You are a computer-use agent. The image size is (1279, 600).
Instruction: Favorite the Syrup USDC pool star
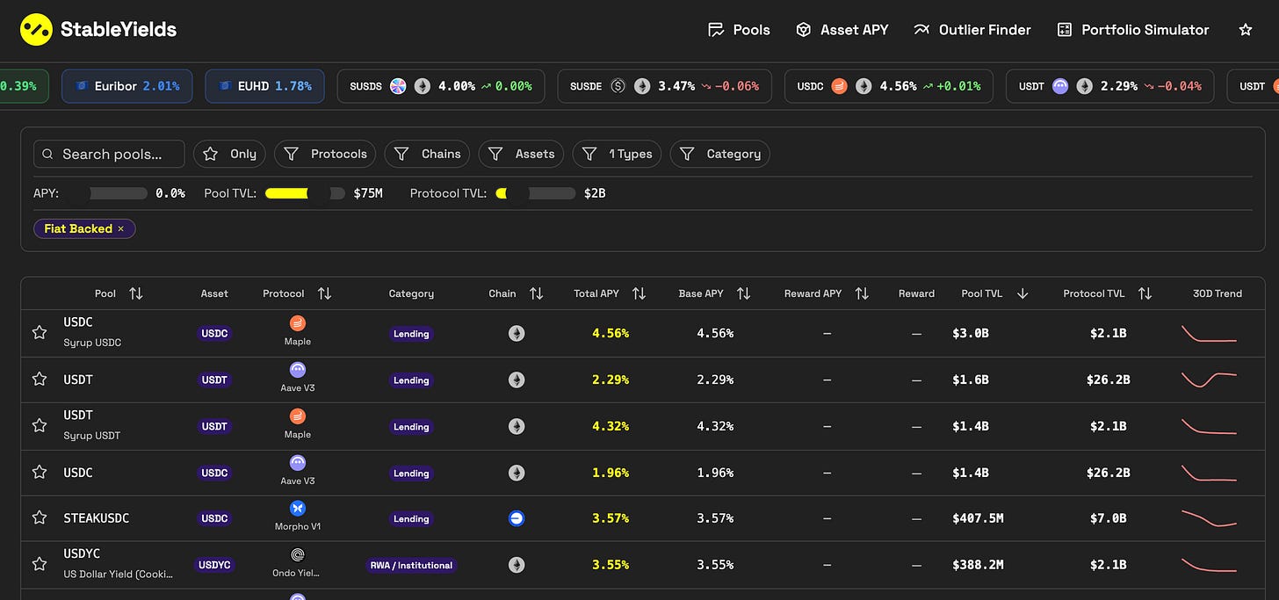(x=39, y=333)
